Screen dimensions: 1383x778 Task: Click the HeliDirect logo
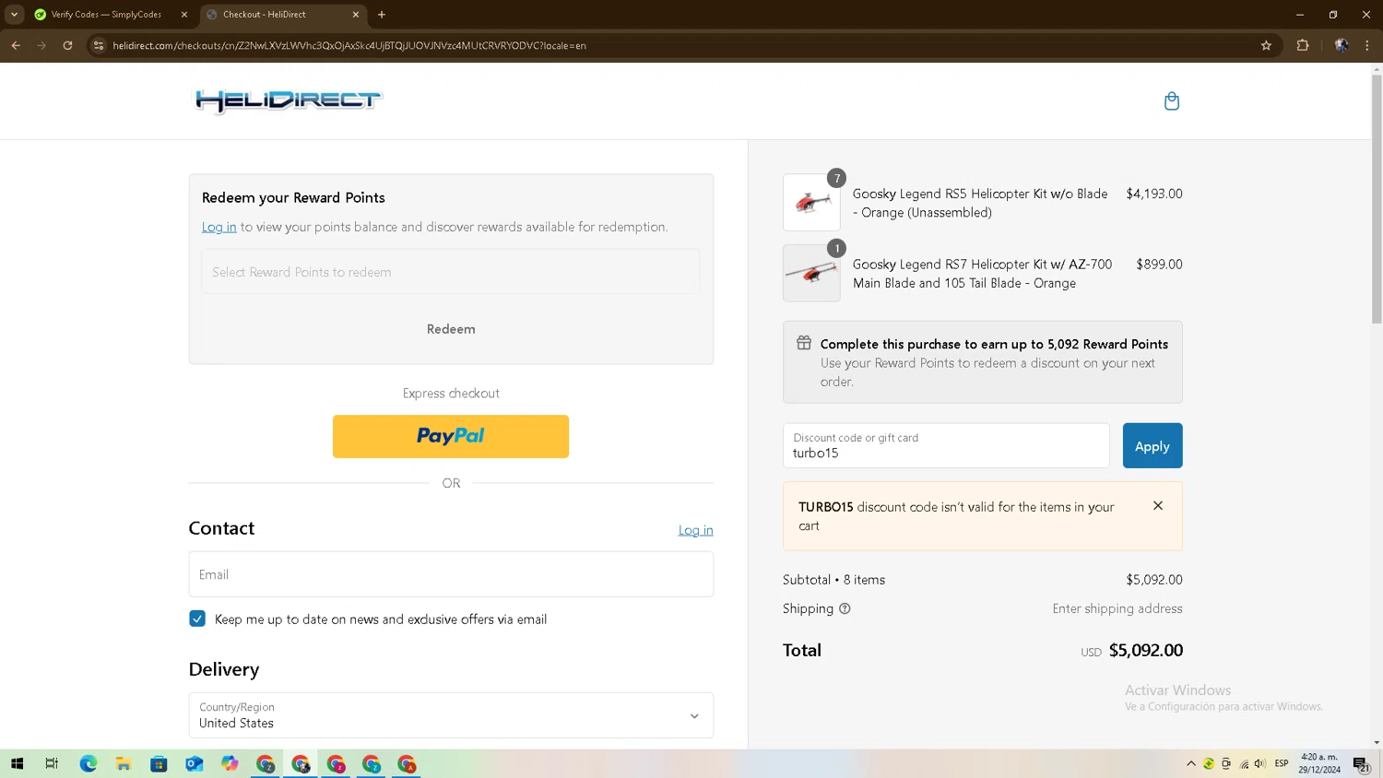click(288, 100)
